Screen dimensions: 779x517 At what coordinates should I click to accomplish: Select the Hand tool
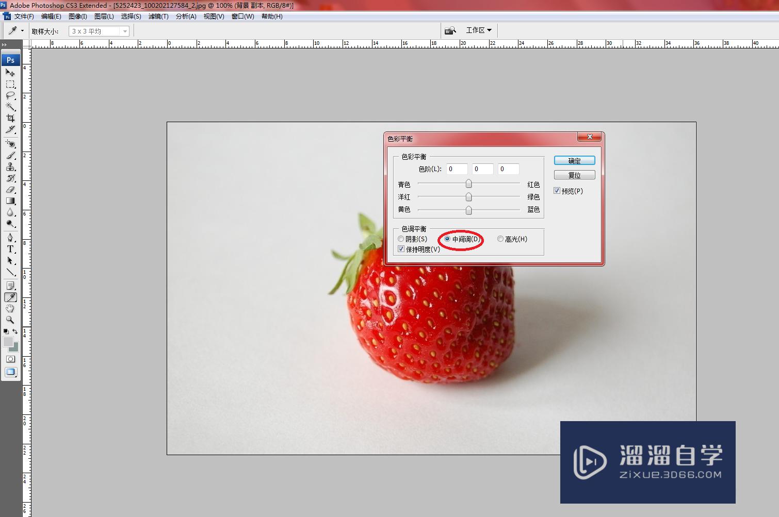tap(10, 308)
